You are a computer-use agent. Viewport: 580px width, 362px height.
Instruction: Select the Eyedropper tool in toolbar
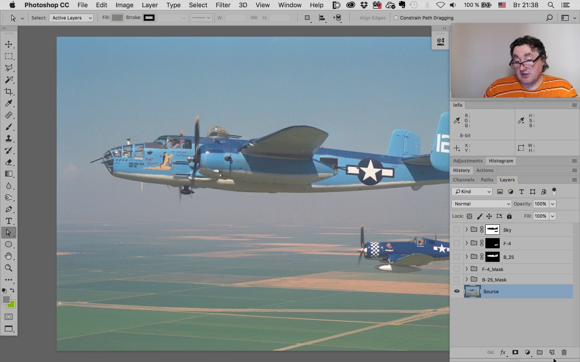point(9,103)
